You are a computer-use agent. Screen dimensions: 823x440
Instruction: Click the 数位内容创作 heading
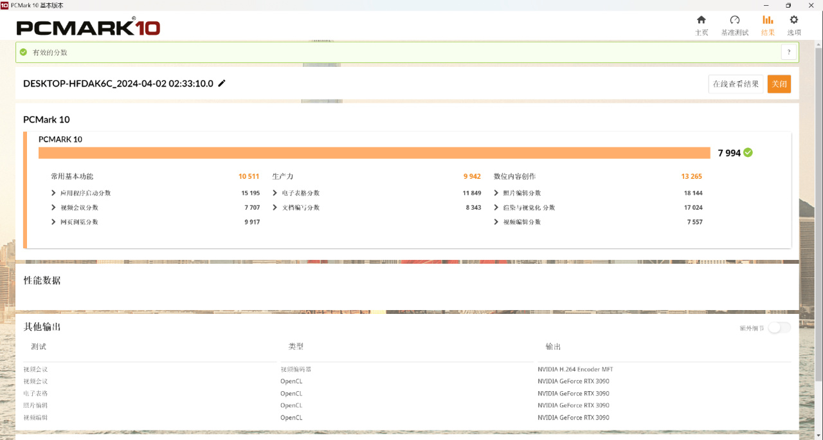(514, 176)
